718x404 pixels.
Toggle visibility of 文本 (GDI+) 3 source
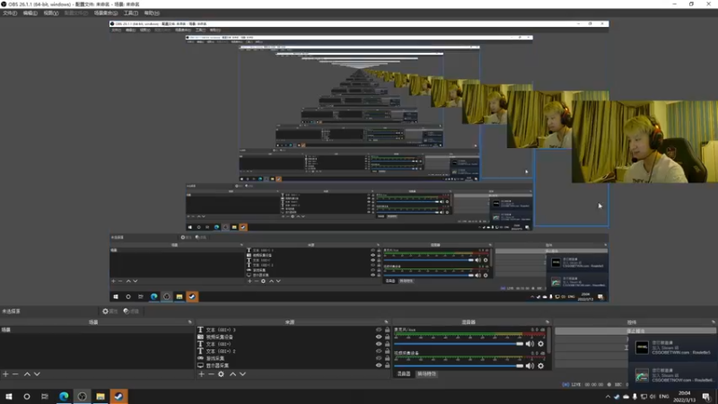[379, 329]
